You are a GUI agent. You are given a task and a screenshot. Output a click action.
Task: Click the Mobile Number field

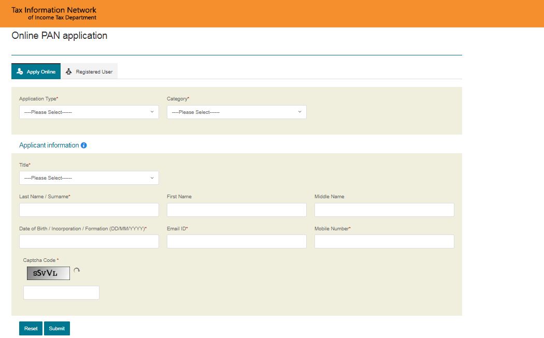(384, 242)
